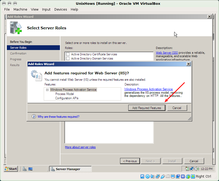219x181 pixels.
Task: Click the Add Required Features button
Action: [x=147, y=108]
